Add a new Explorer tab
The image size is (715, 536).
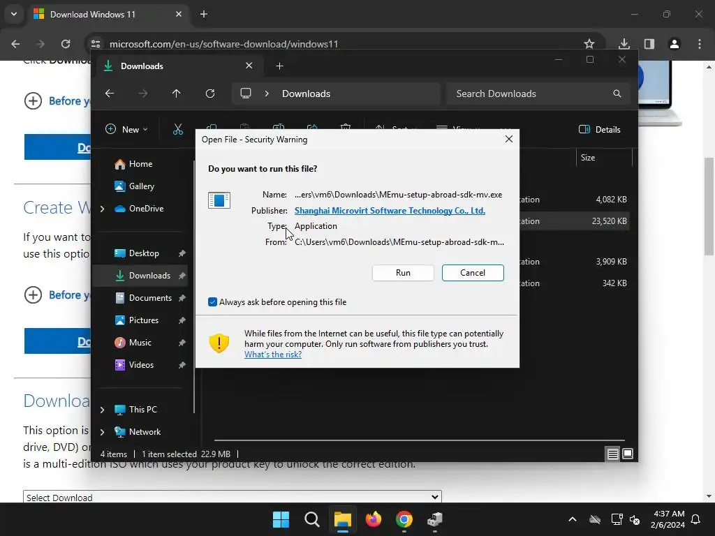point(279,66)
